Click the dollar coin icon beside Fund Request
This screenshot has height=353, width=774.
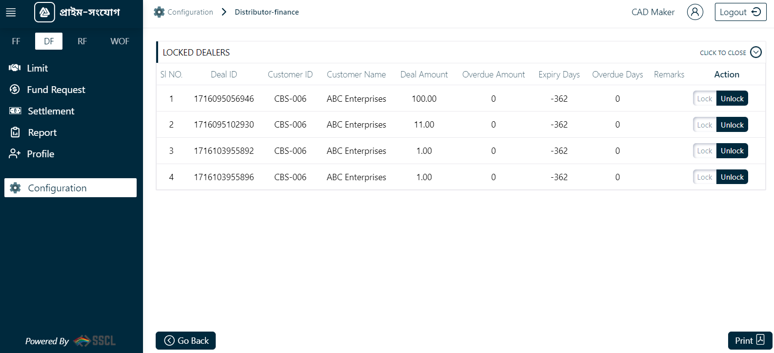15,89
